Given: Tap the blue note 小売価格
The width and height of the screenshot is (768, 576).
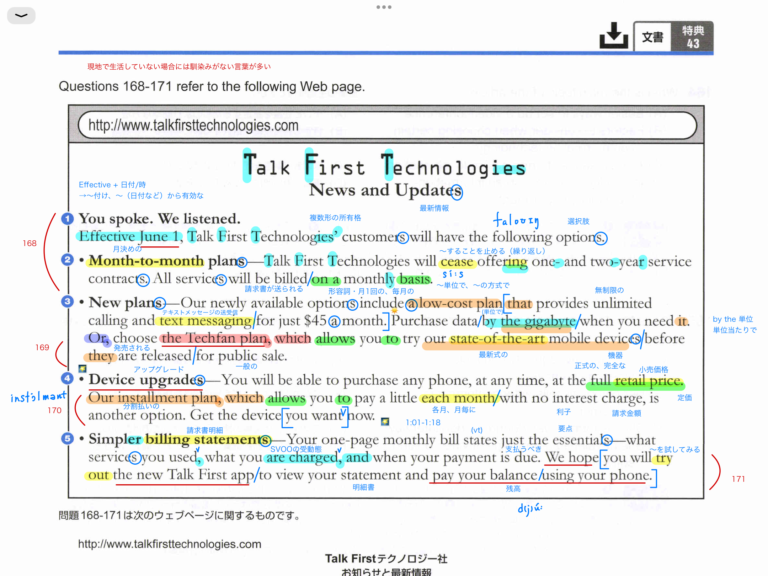Looking at the screenshot, I should pos(654,370).
